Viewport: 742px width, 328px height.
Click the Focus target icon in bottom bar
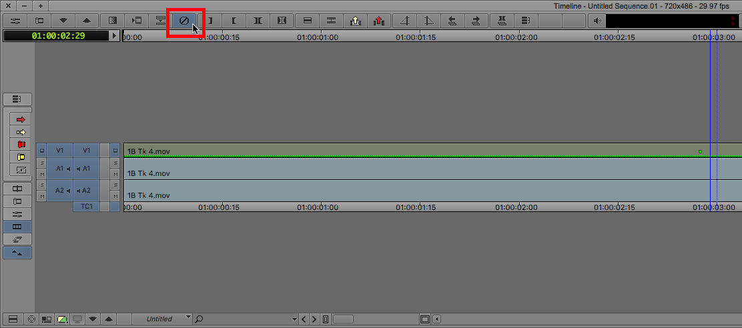click(32, 319)
